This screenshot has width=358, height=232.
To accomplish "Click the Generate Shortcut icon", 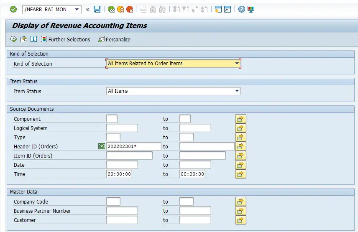I will coord(228,9).
